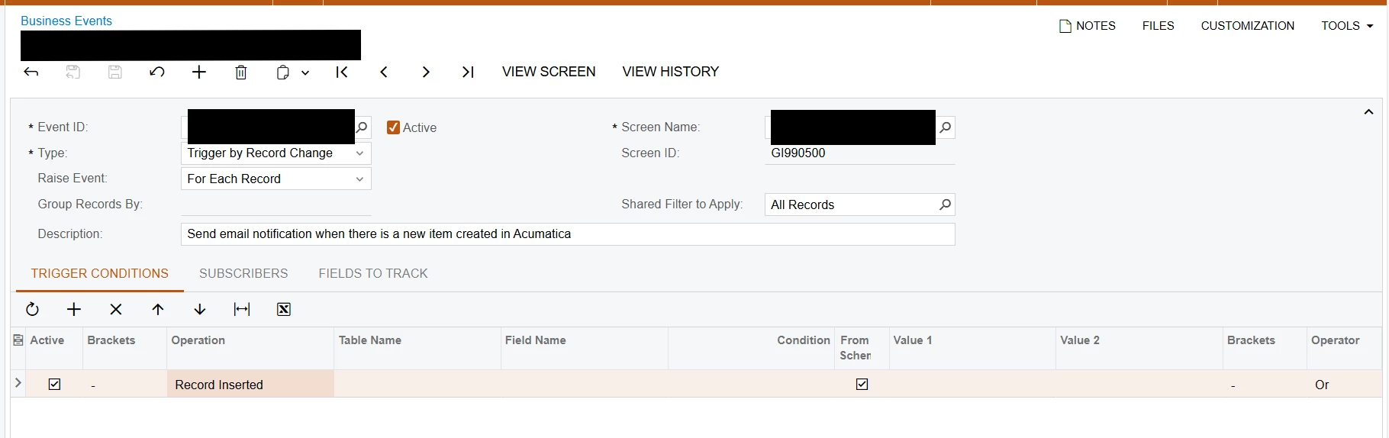The height and width of the screenshot is (438, 1389).
Task: Open the FILES menu item
Action: pyautogui.click(x=1159, y=26)
